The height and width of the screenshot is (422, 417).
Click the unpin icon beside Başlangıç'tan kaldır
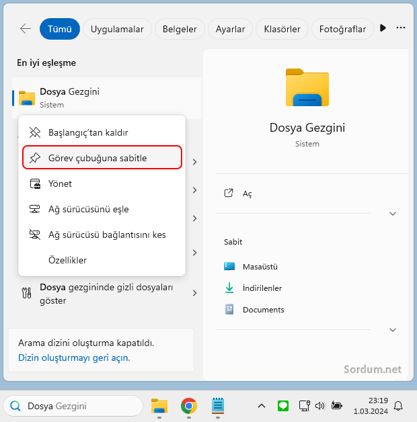coord(35,132)
